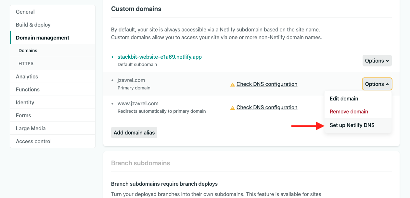The image size is (410, 198).
Task: Open the General settings section
Action: [53, 12]
